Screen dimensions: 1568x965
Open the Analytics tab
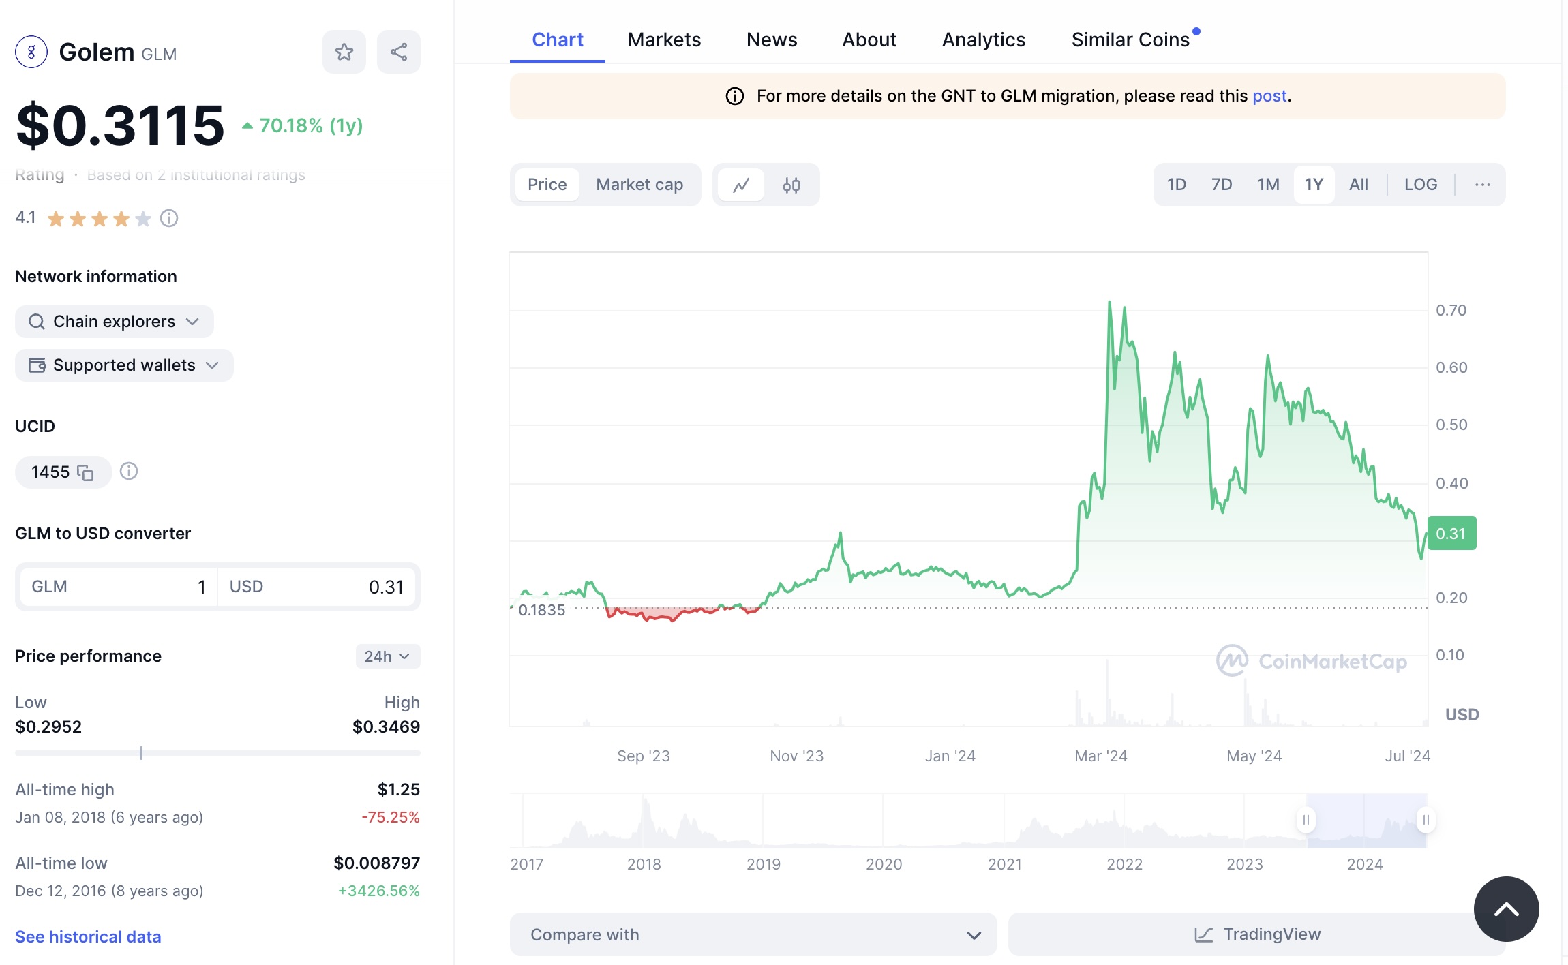click(984, 40)
